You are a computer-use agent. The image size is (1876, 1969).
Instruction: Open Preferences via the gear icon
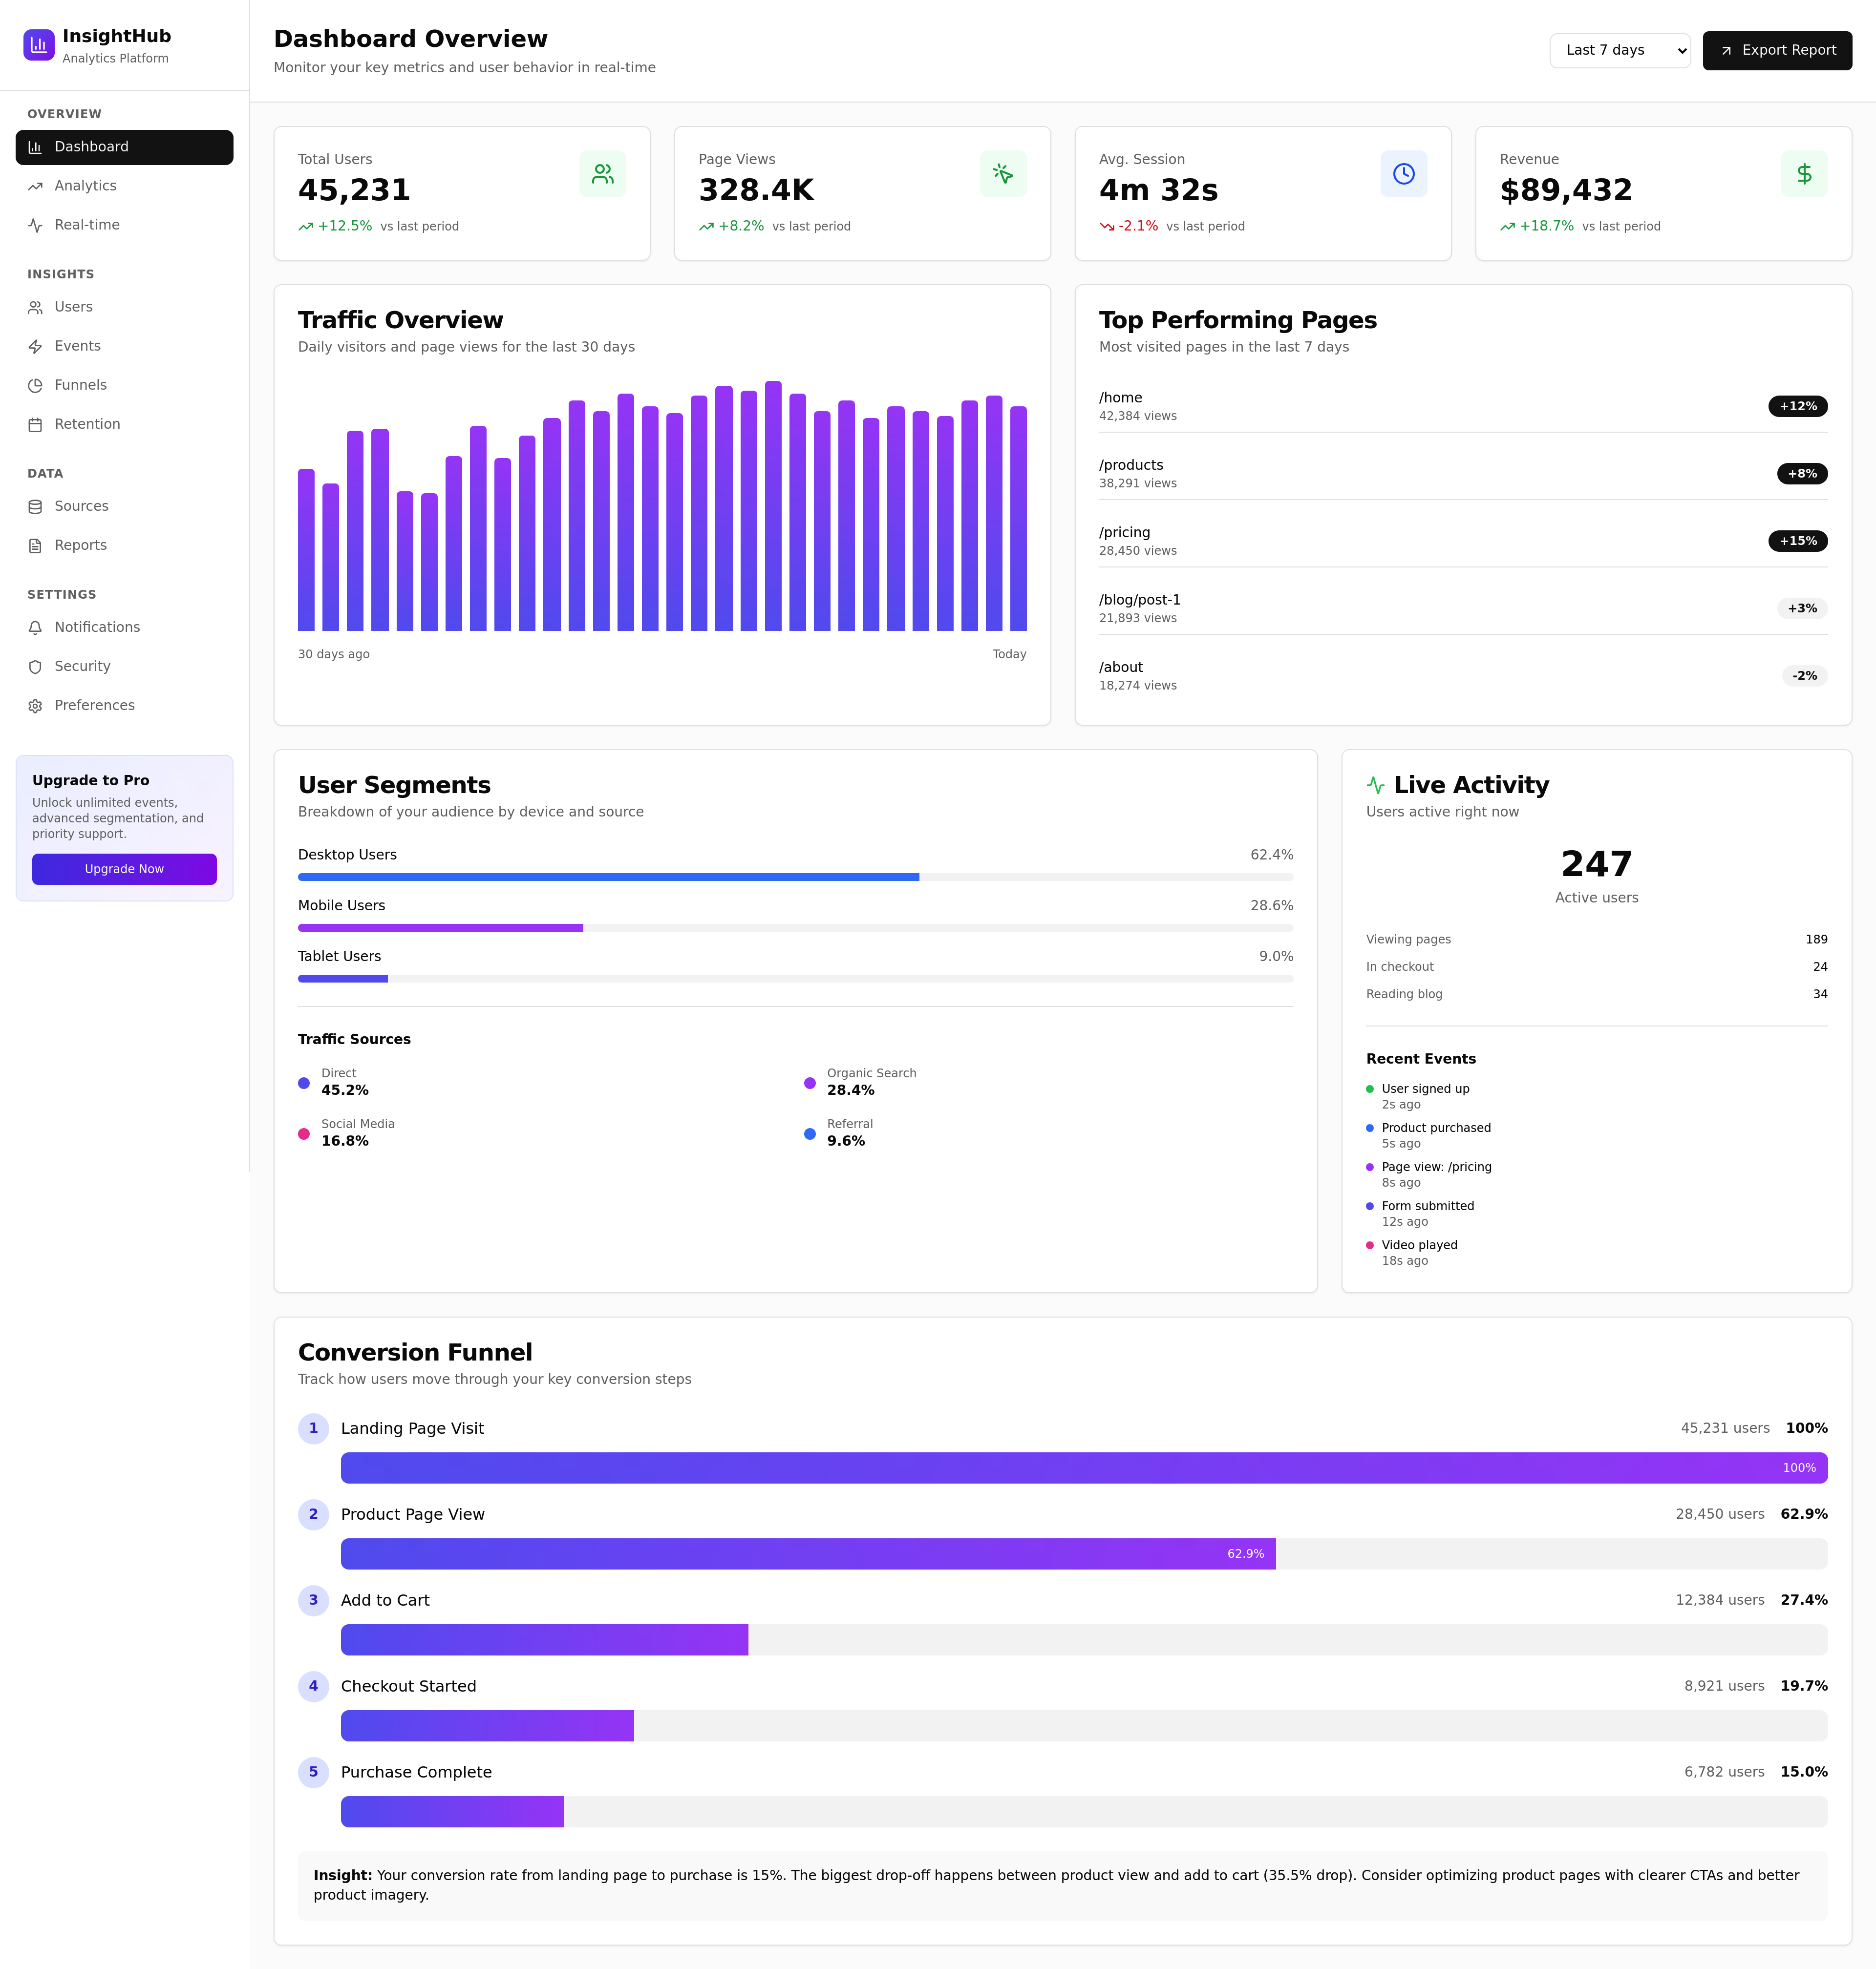point(36,705)
